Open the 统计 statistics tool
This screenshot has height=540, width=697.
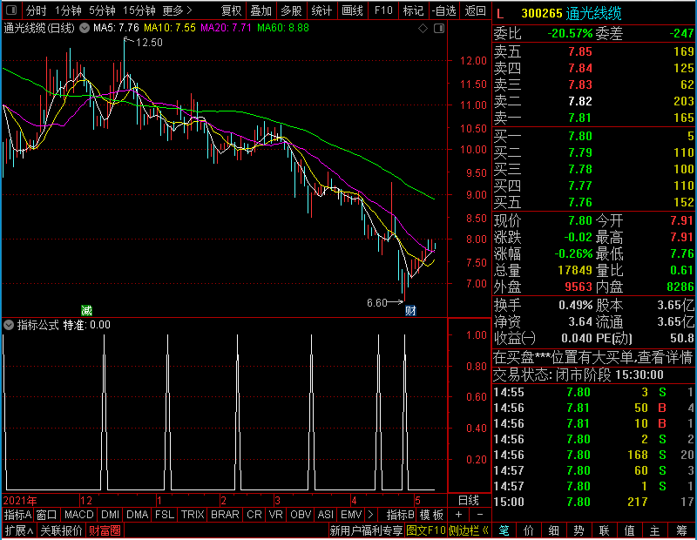coord(321,10)
